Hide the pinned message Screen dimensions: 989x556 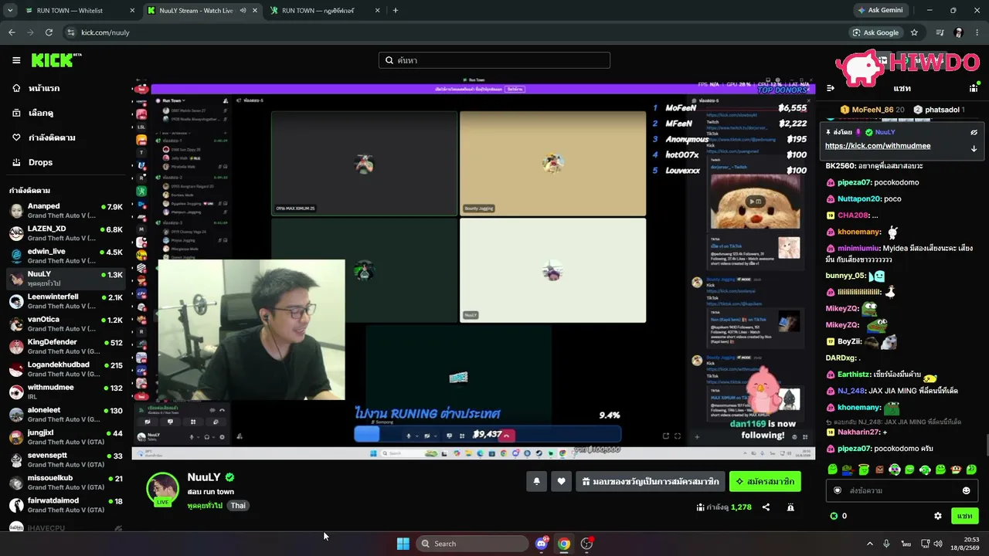coord(974,132)
